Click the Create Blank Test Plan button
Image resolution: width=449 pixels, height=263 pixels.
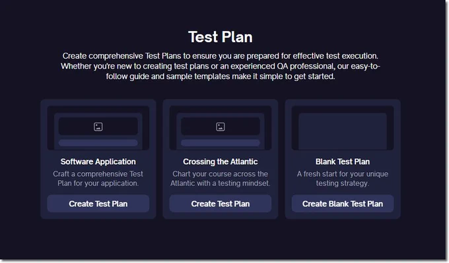pyautogui.click(x=343, y=204)
